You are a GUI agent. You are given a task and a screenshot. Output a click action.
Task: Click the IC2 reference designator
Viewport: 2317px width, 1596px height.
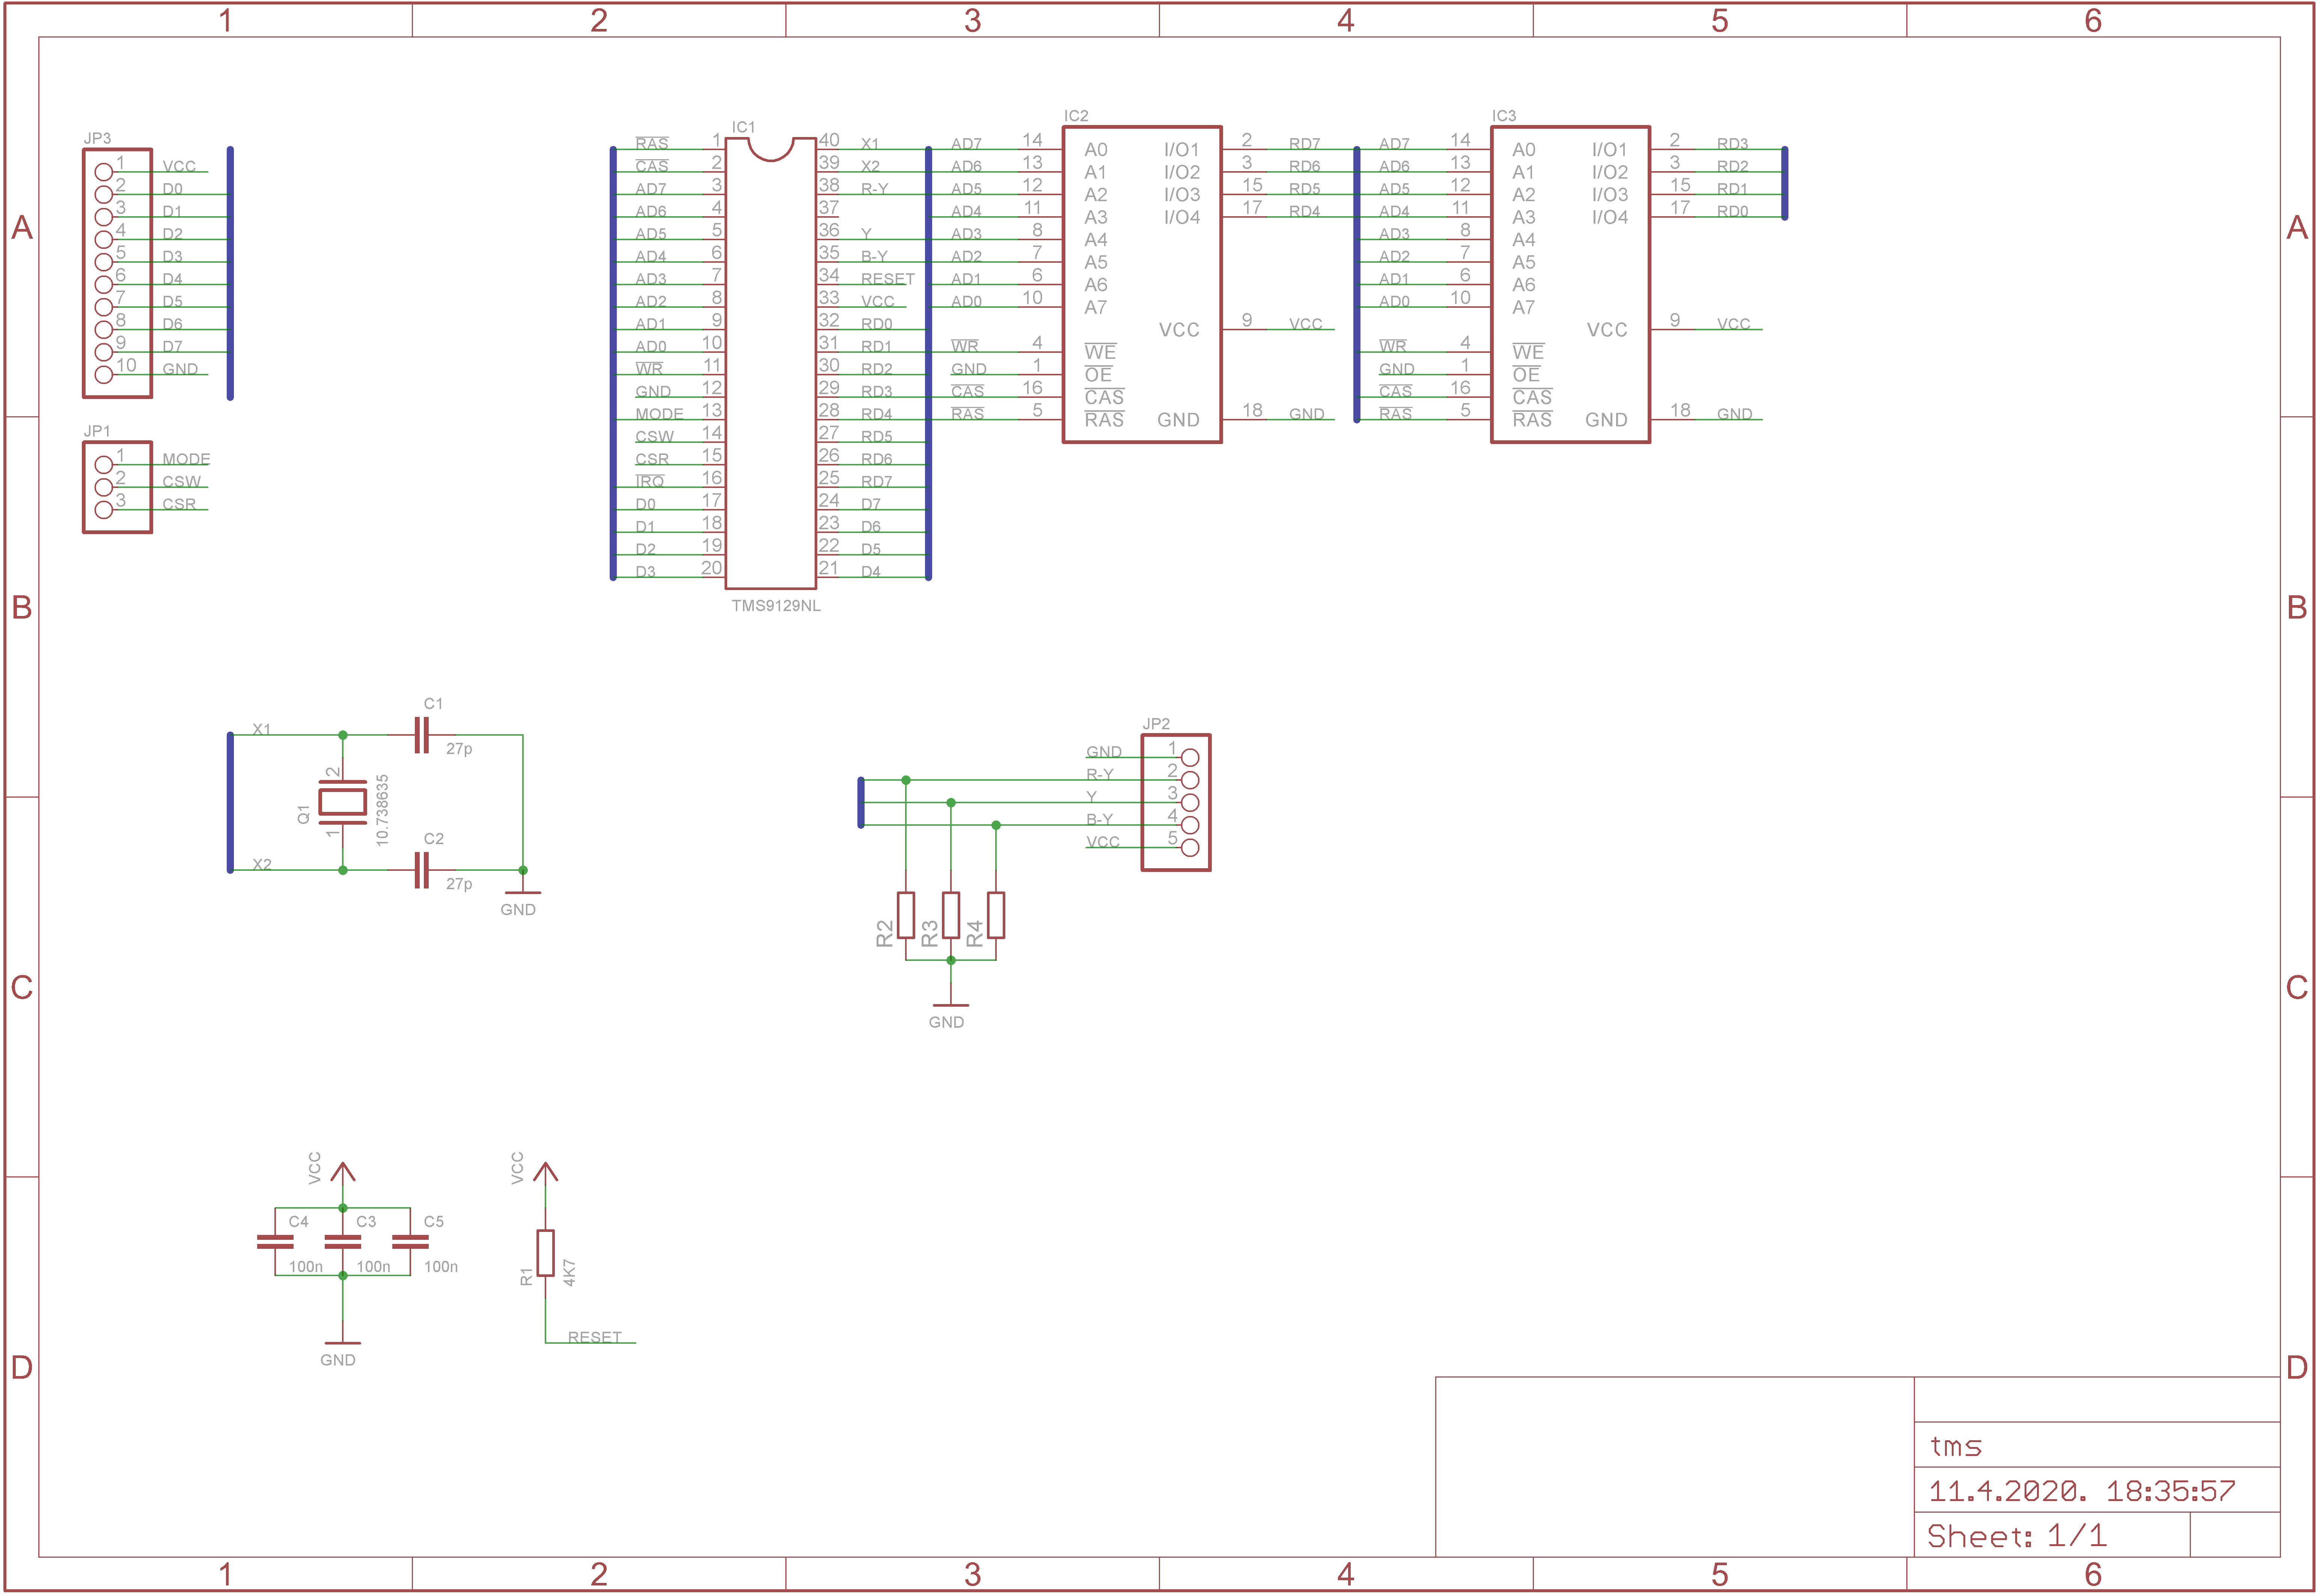pos(1076,116)
